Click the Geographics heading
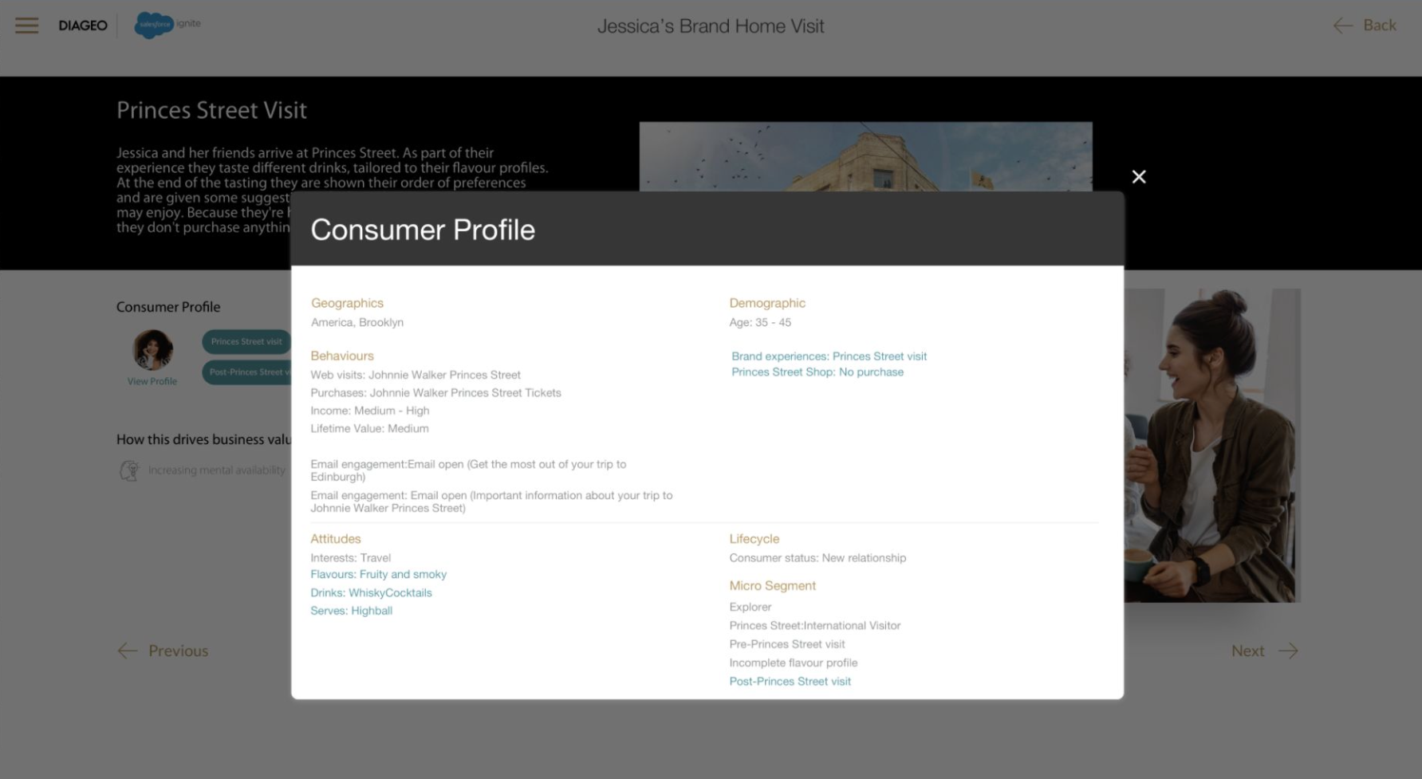This screenshot has width=1422, height=779. (347, 303)
